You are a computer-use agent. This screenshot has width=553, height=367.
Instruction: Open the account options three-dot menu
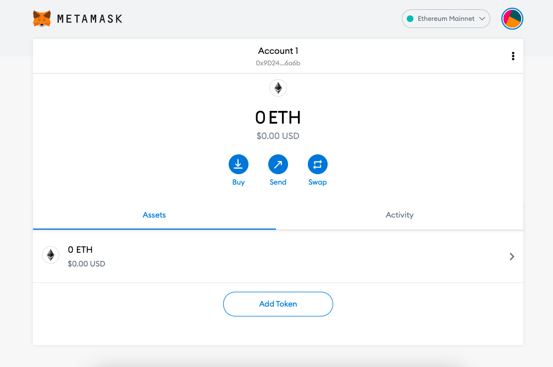[513, 56]
